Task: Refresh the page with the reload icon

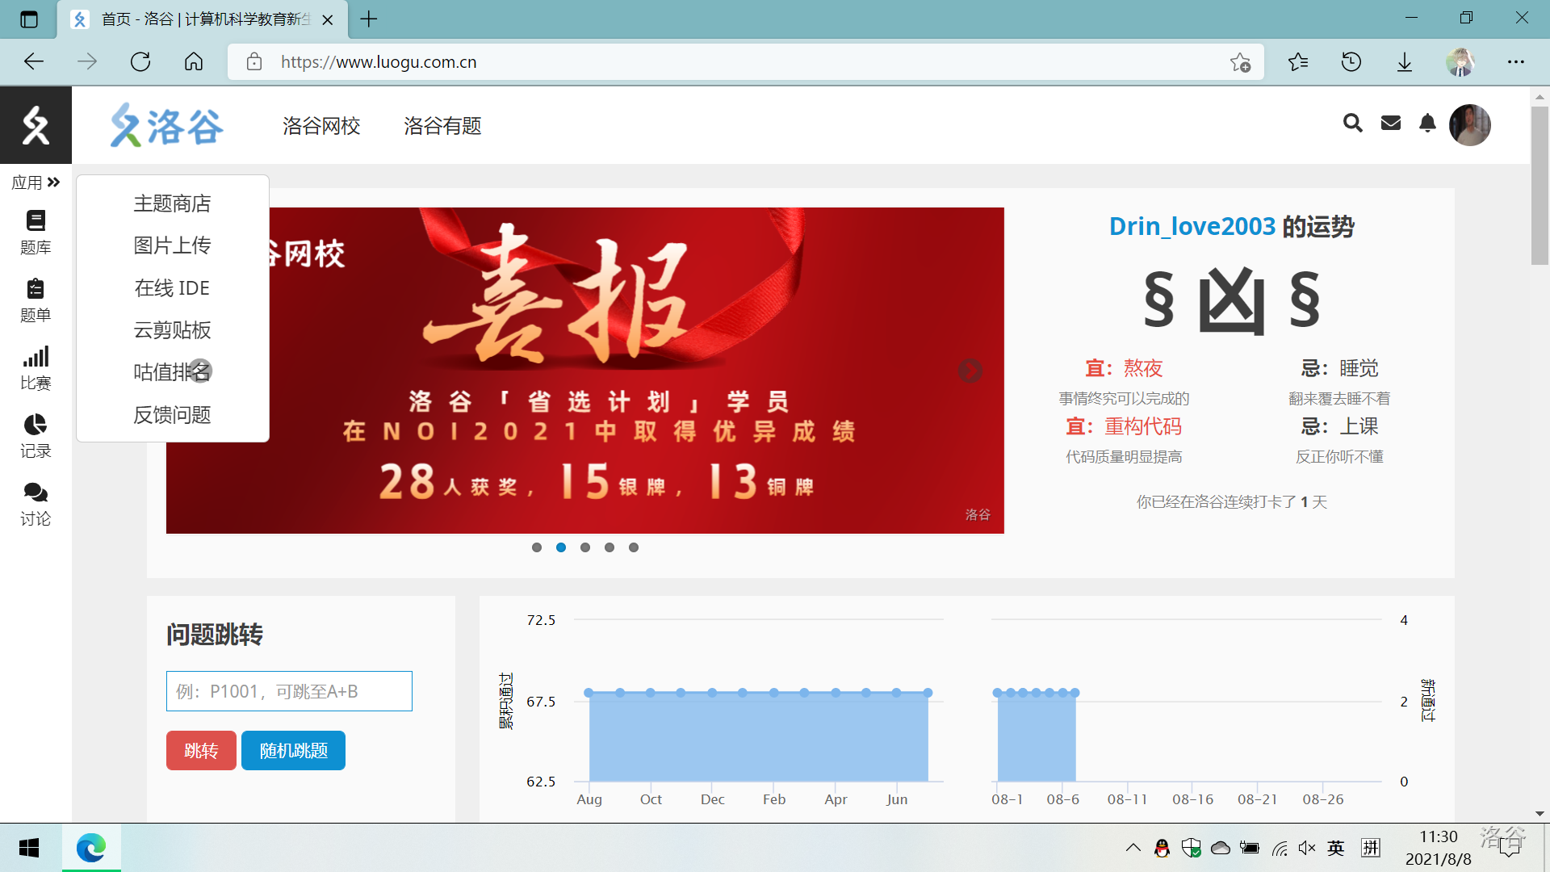Action: coord(140,62)
